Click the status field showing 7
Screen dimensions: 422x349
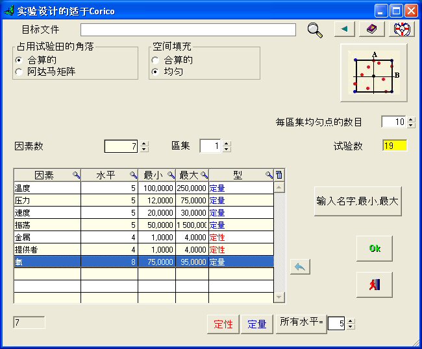click(29, 322)
